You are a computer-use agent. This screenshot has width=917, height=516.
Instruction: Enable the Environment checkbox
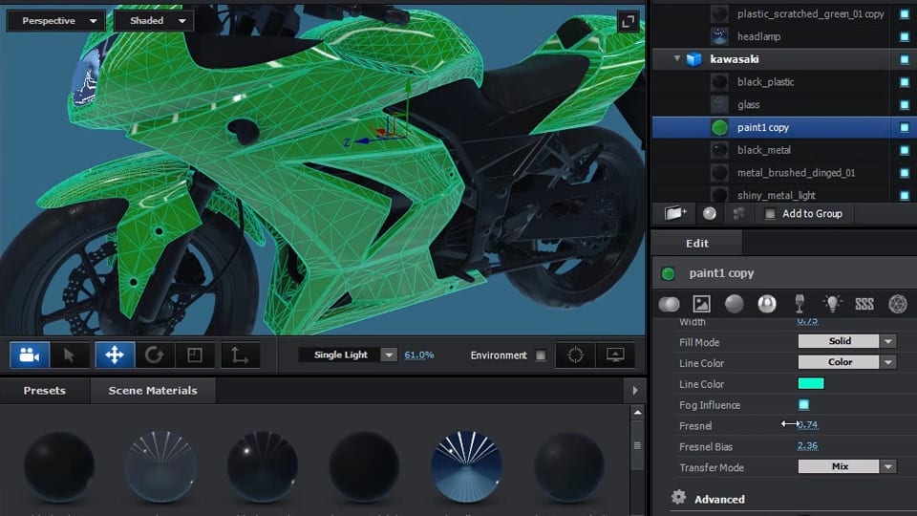click(542, 355)
